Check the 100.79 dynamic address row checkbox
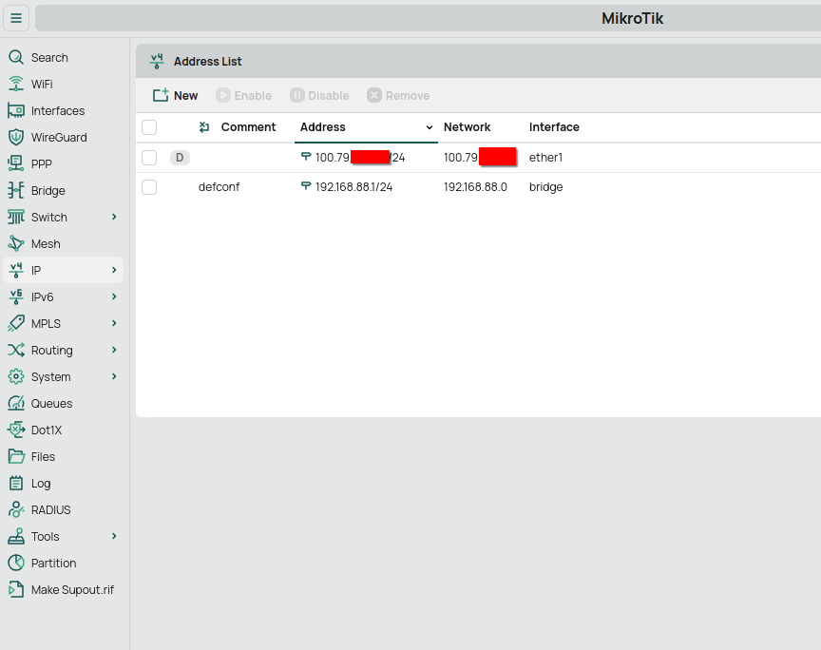Screen dimensions: 821x650 [149, 158]
